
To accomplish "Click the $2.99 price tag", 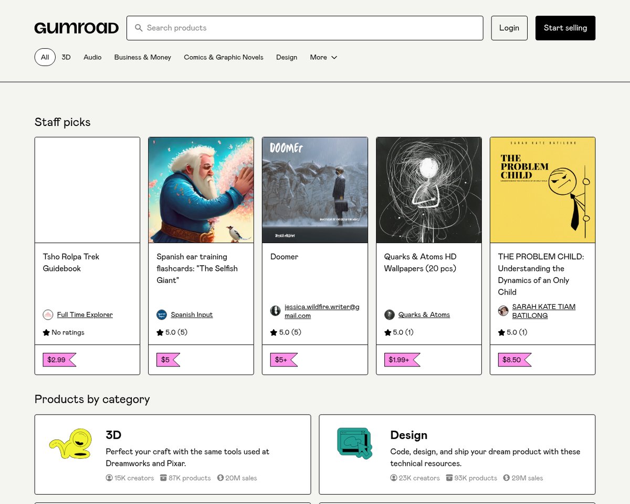I will click(x=59, y=360).
